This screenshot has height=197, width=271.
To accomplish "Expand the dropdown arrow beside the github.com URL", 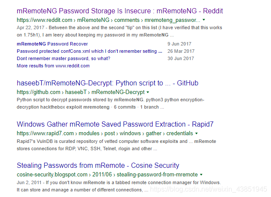I will [x=148, y=92].
